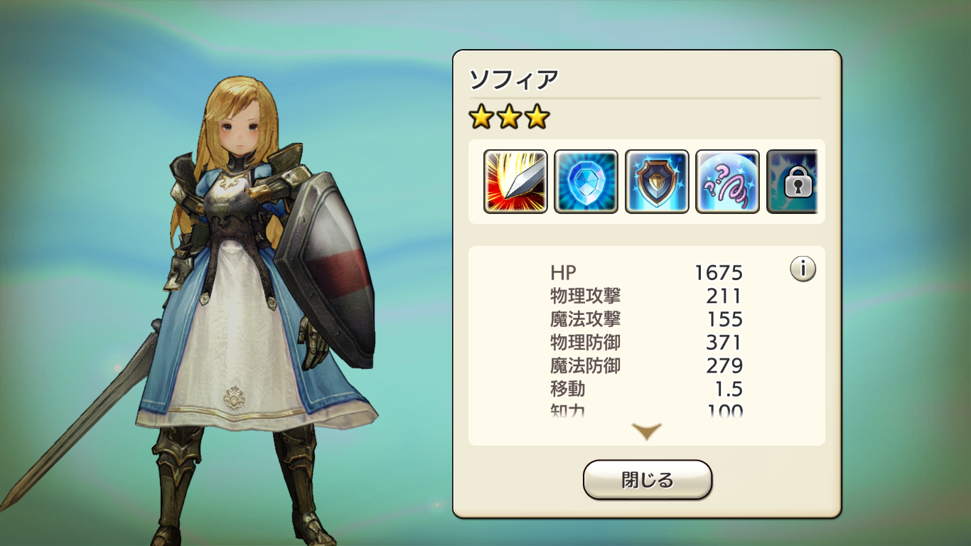Close the panel with 閉じる button

648,480
